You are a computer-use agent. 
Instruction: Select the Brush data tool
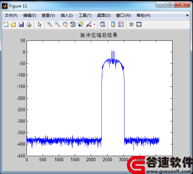click(x=89, y=24)
